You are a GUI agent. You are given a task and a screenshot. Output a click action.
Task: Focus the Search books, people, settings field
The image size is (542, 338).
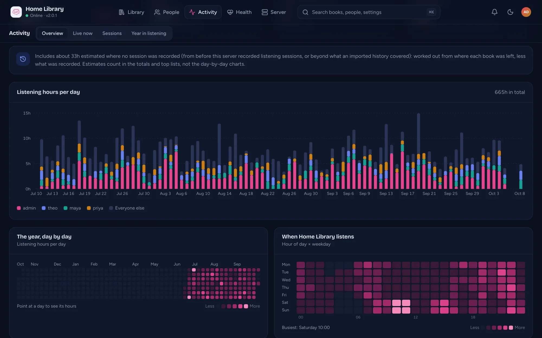pyautogui.click(x=369, y=12)
